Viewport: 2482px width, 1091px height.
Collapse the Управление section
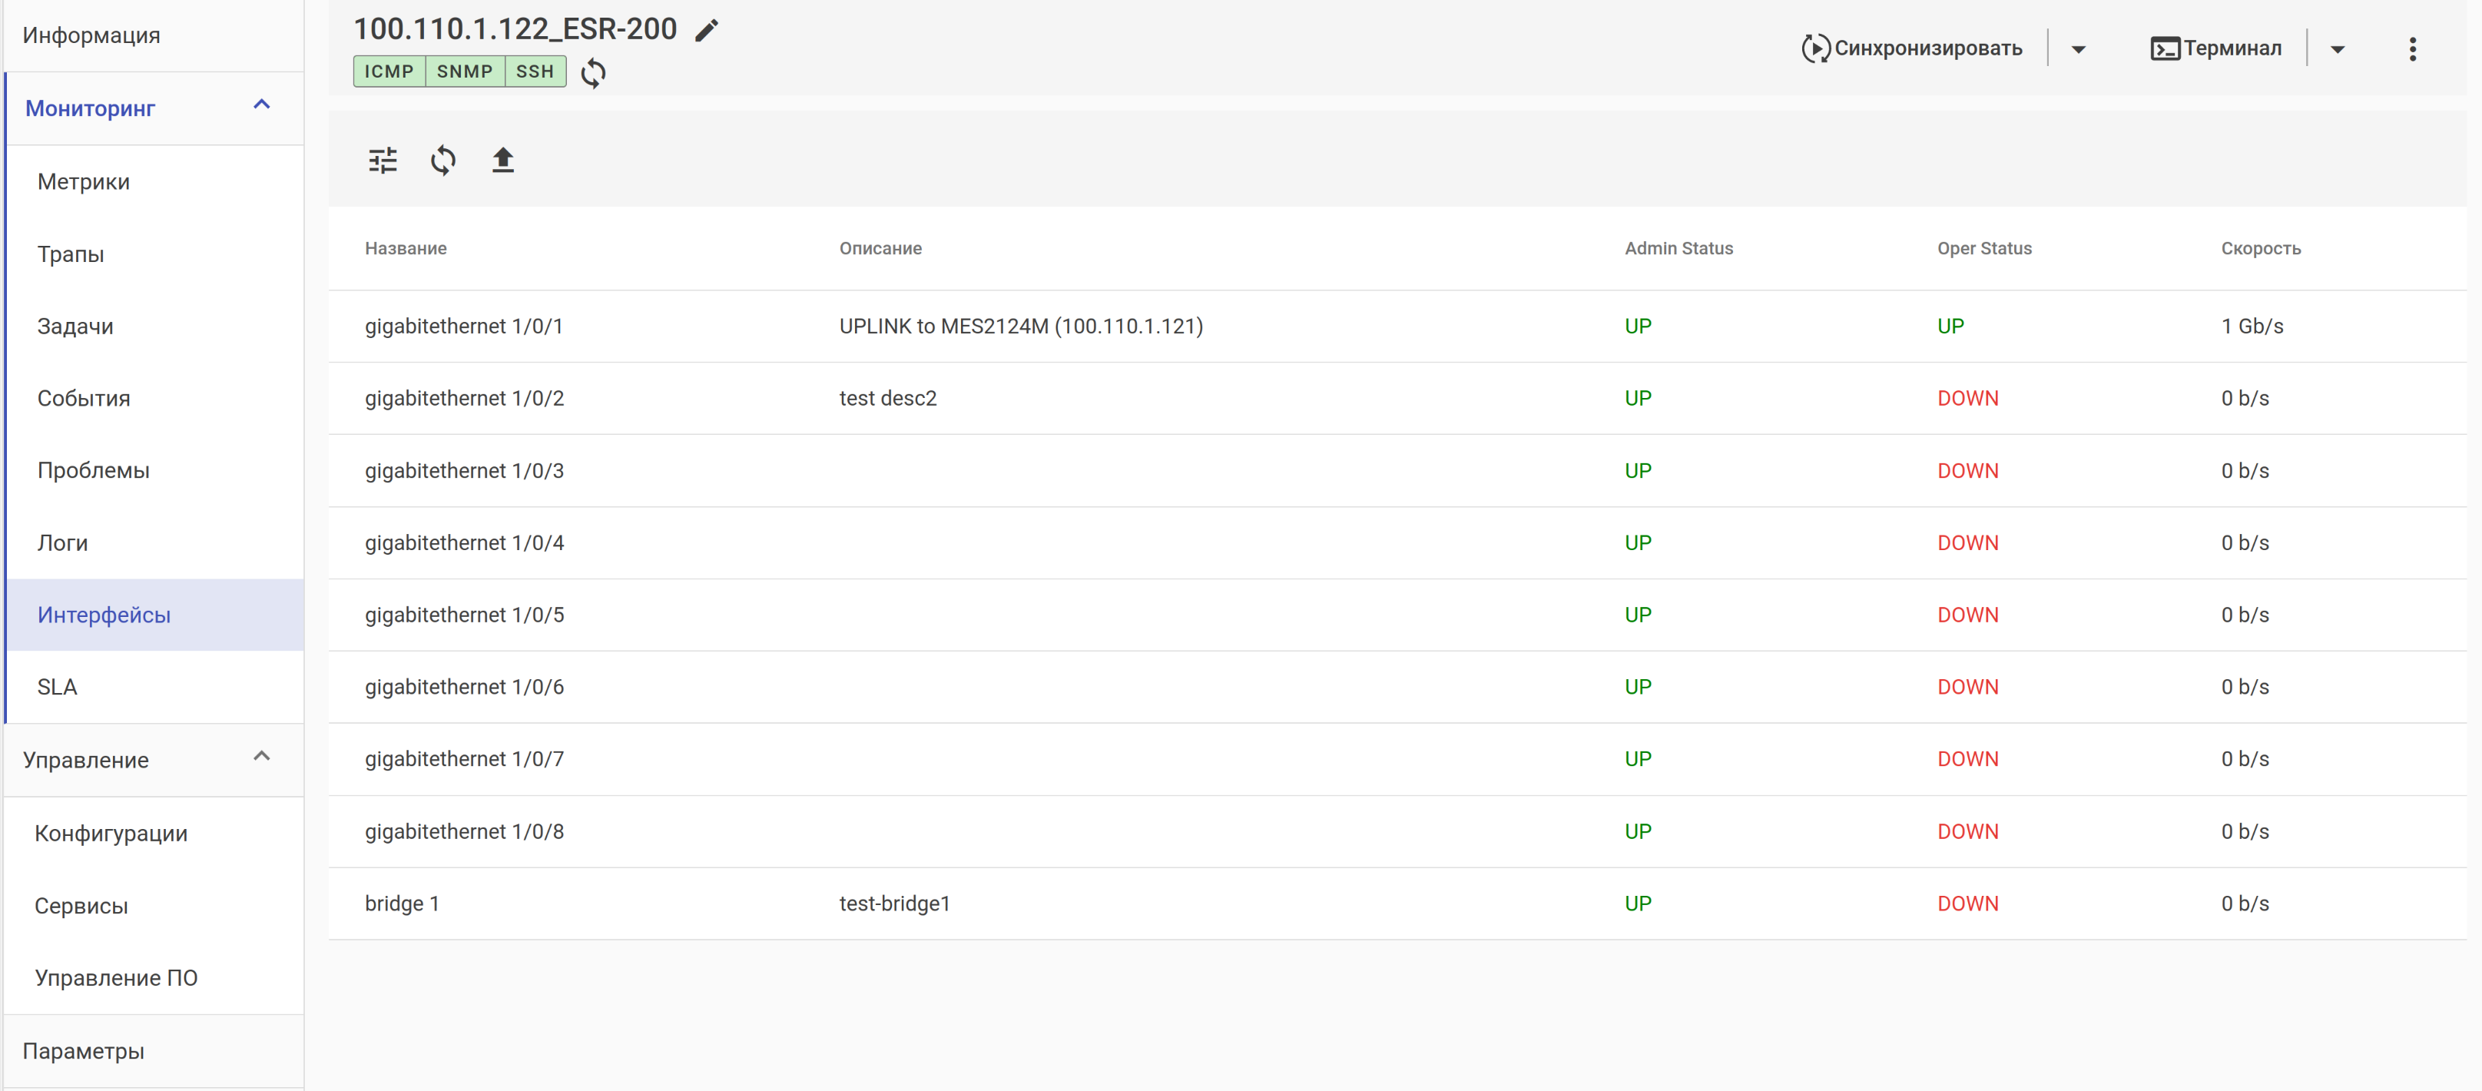(x=261, y=757)
